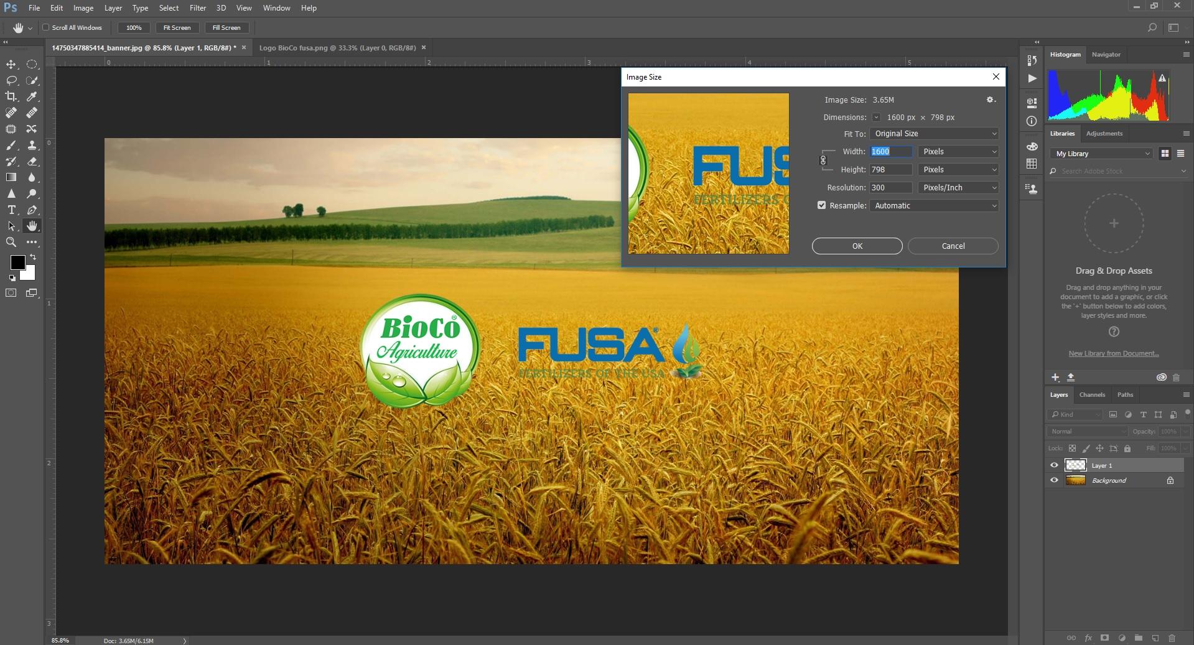The image size is (1194, 645).
Task: Open the Resolution units dropdown
Action: (958, 188)
